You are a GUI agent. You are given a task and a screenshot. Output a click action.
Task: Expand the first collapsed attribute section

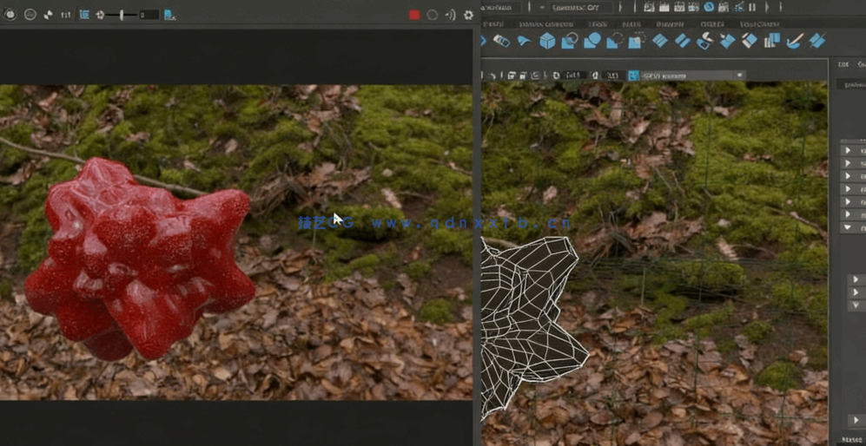[847, 150]
